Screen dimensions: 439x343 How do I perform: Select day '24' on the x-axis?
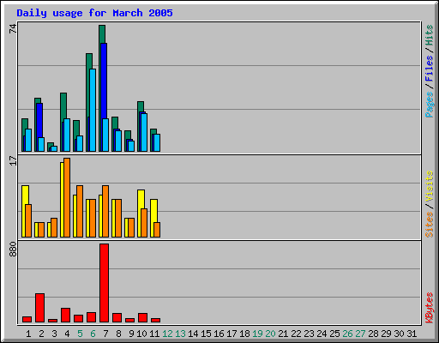click(322, 334)
